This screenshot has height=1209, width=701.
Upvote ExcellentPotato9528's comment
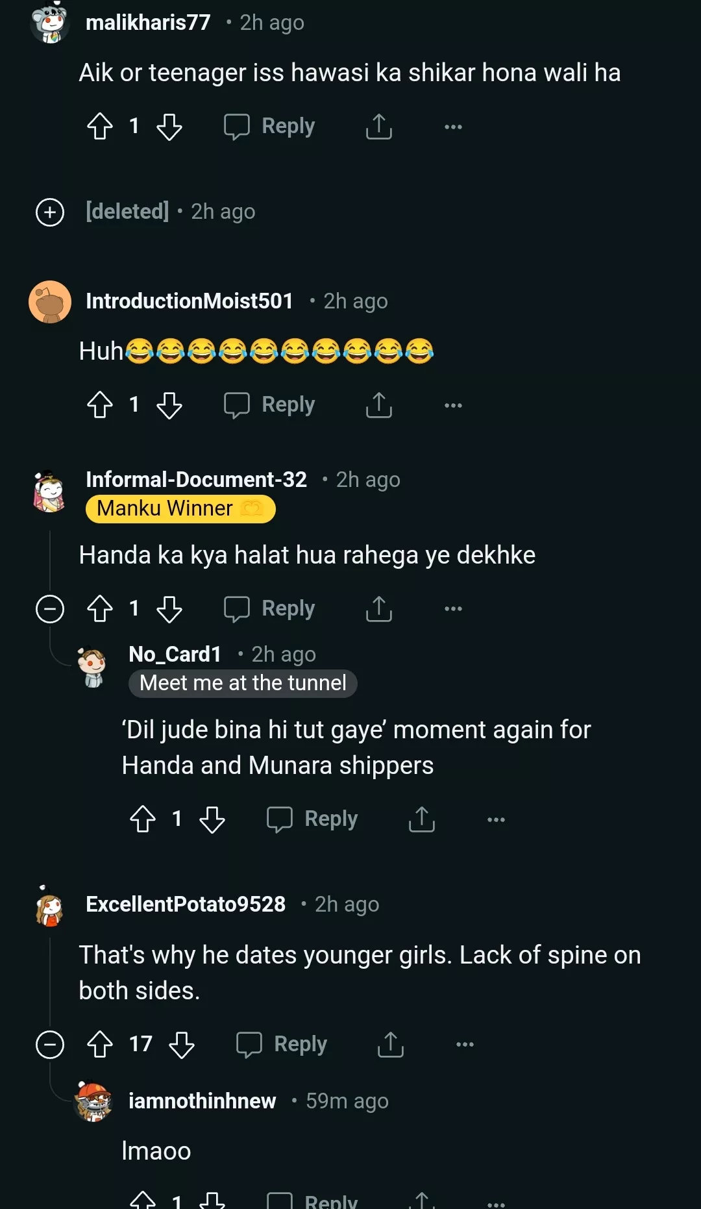click(100, 1045)
